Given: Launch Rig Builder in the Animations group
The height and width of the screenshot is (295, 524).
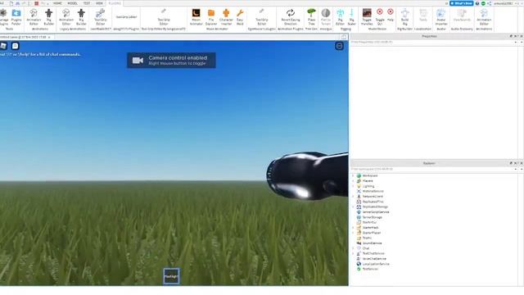Looking at the screenshot, I should coord(49,17).
